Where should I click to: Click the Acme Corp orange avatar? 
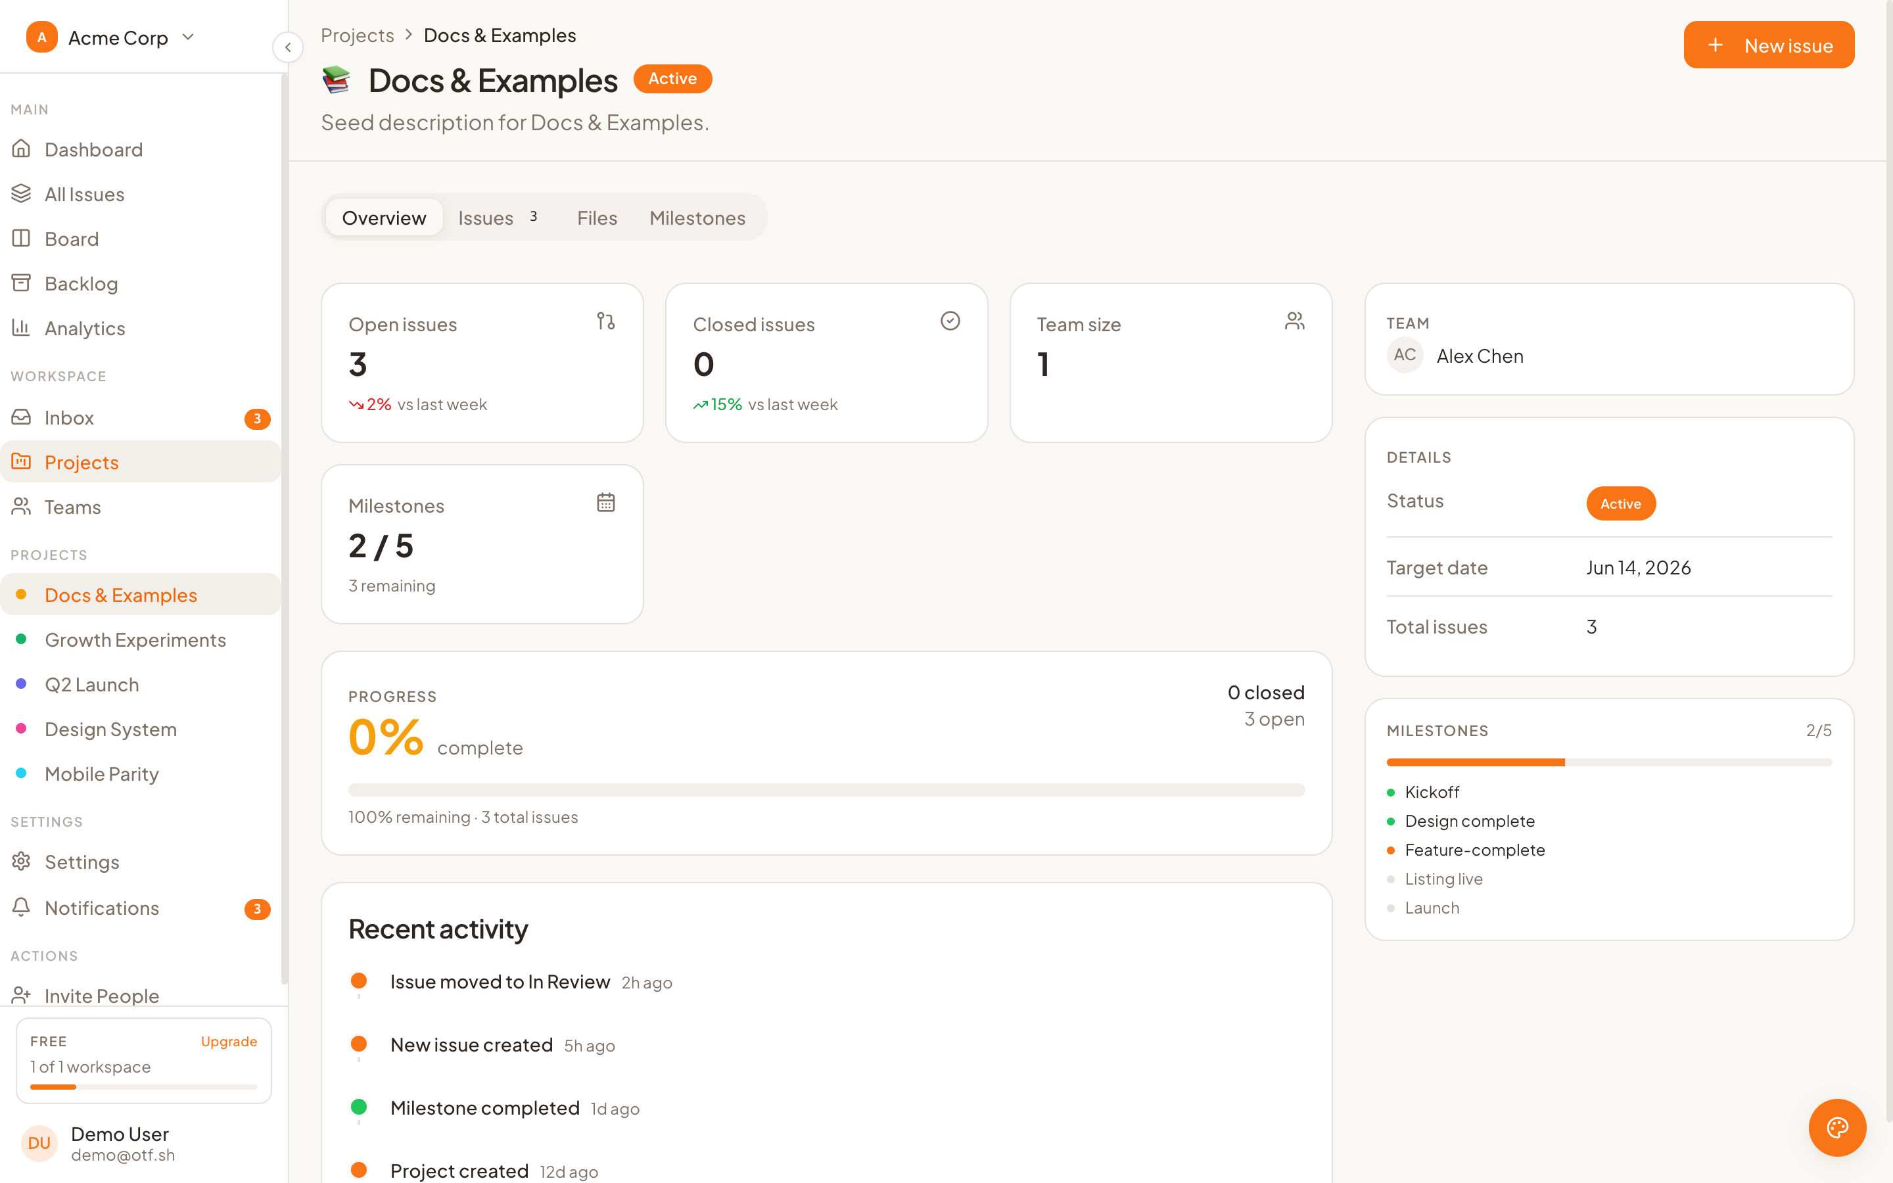click(41, 37)
